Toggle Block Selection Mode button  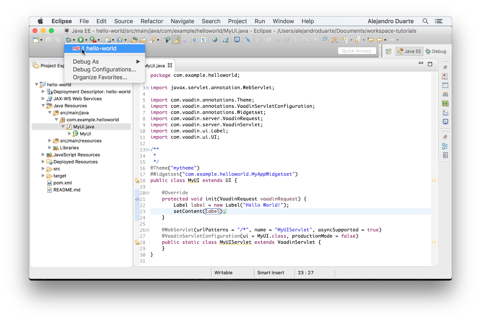click(194, 40)
